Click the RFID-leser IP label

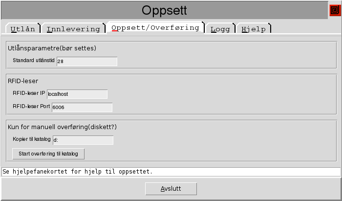tap(29, 93)
